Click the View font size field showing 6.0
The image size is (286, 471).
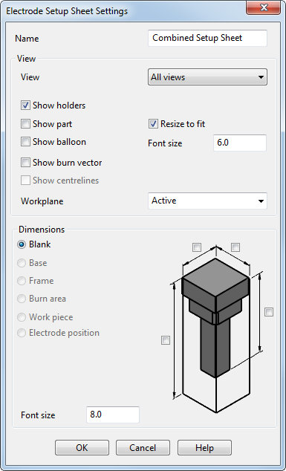(240, 143)
